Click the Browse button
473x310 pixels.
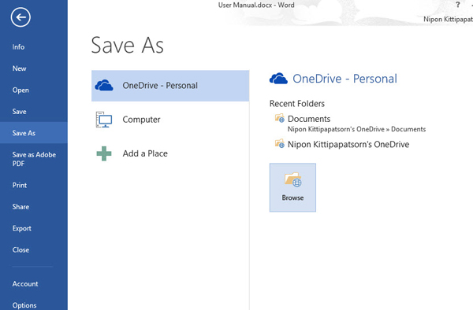(292, 187)
